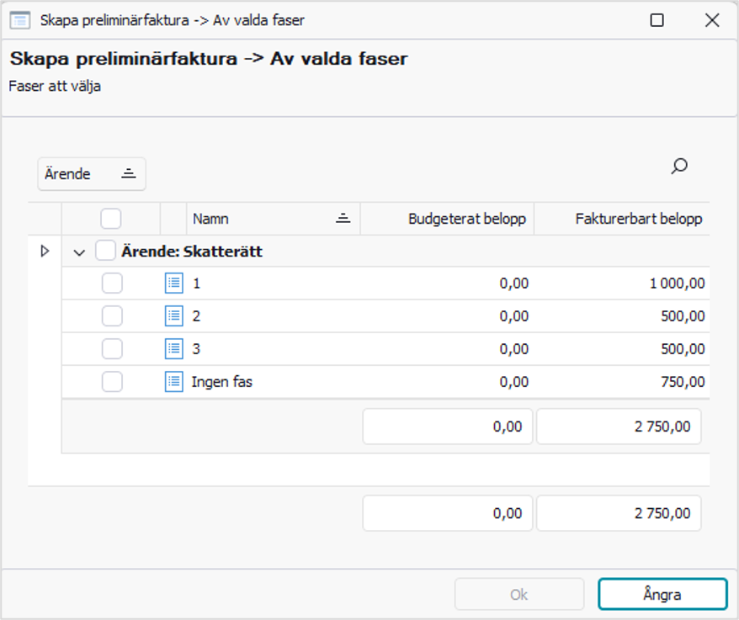Click the Ärende: Skatterätt group label

[x=192, y=251]
